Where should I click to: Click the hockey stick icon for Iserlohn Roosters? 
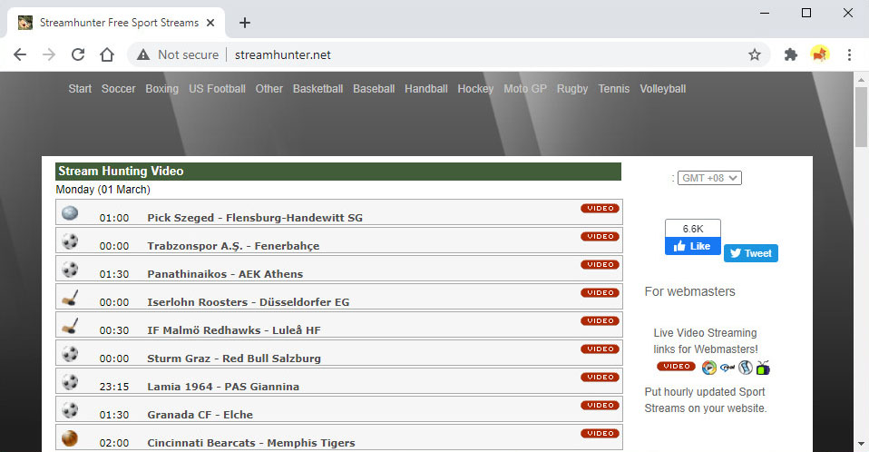point(70,298)
